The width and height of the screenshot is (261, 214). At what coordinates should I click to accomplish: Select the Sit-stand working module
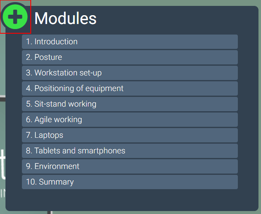click(130, 104)
